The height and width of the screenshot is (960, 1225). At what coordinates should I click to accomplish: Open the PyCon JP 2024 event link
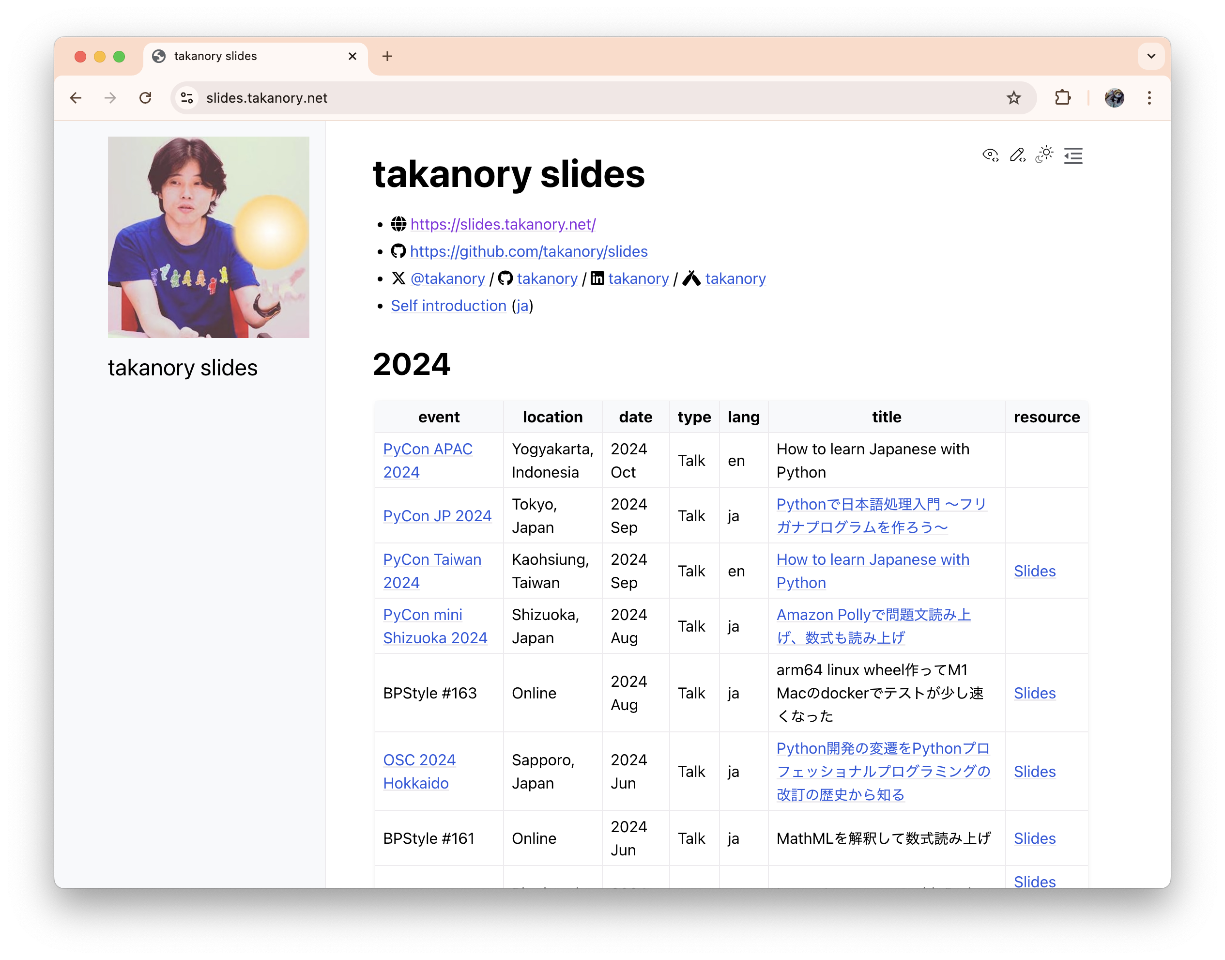click(437, 515)
